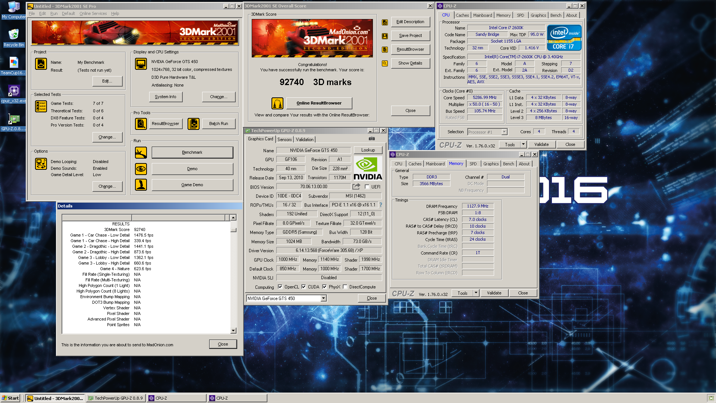Click the Demo eye icon
This screenshot has width=716, height=403.
[141, 169]
